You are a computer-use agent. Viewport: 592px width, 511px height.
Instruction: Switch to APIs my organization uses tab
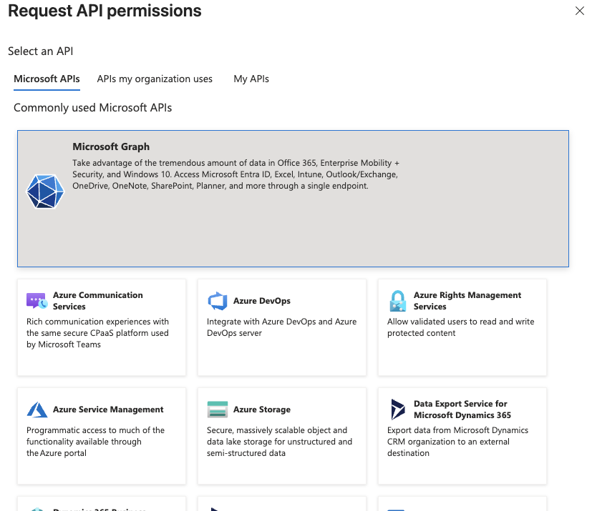coord(155,79)
